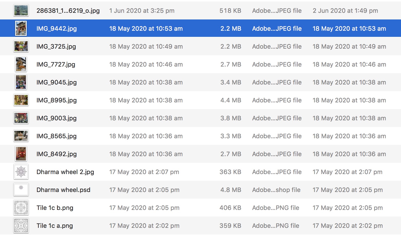Select file name Tile 1c b.png
The image size is (401, 235).
(55, 208)
